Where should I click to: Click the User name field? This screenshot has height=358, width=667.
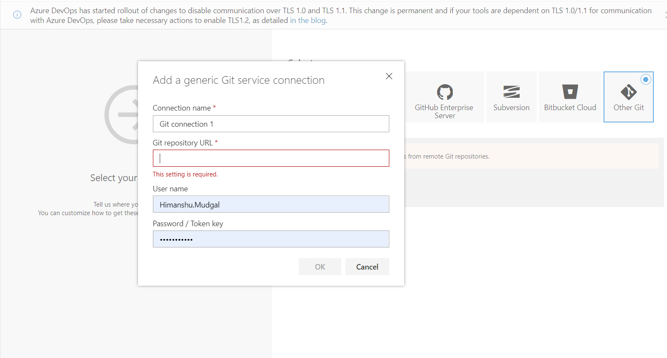click(x=271, y=204)
